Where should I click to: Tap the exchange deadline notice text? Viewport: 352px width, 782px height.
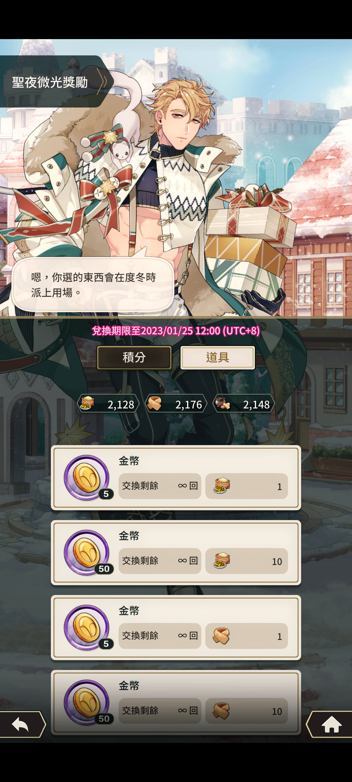coord(176,331)
